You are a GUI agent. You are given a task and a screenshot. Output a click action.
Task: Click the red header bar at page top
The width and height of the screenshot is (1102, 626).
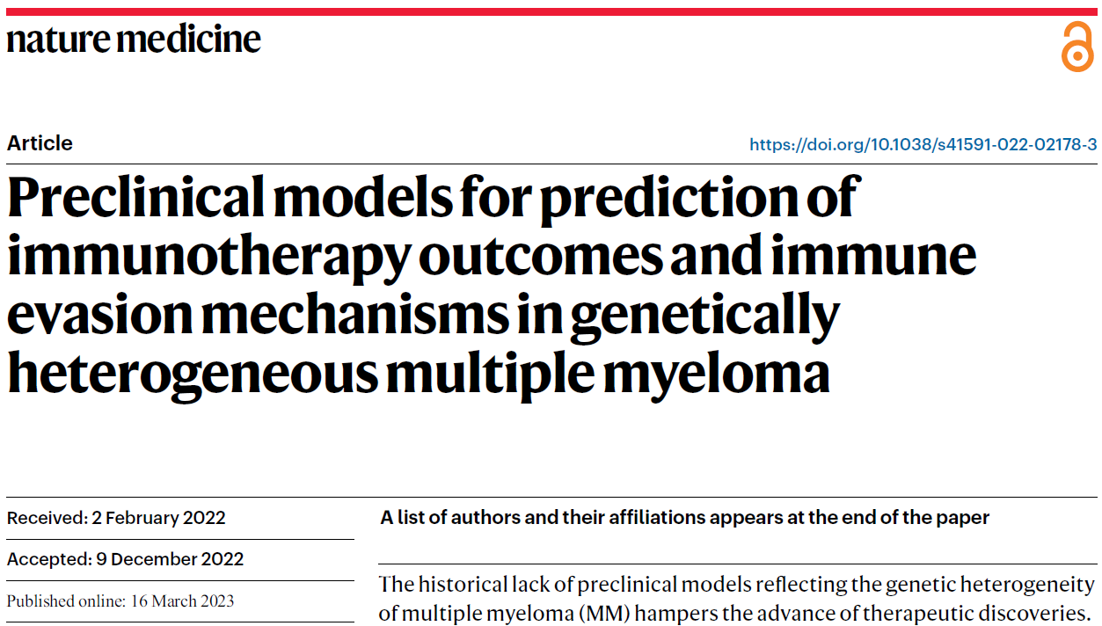coord(551,11)
